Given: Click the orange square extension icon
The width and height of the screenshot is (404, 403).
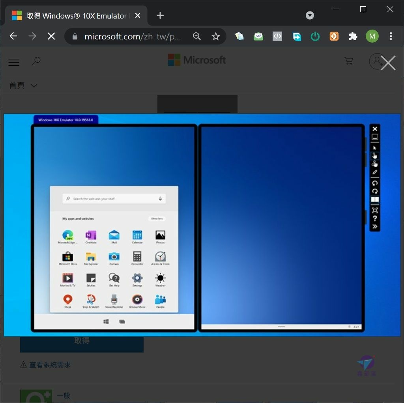Looking at the screenshot, I should 334,36.
